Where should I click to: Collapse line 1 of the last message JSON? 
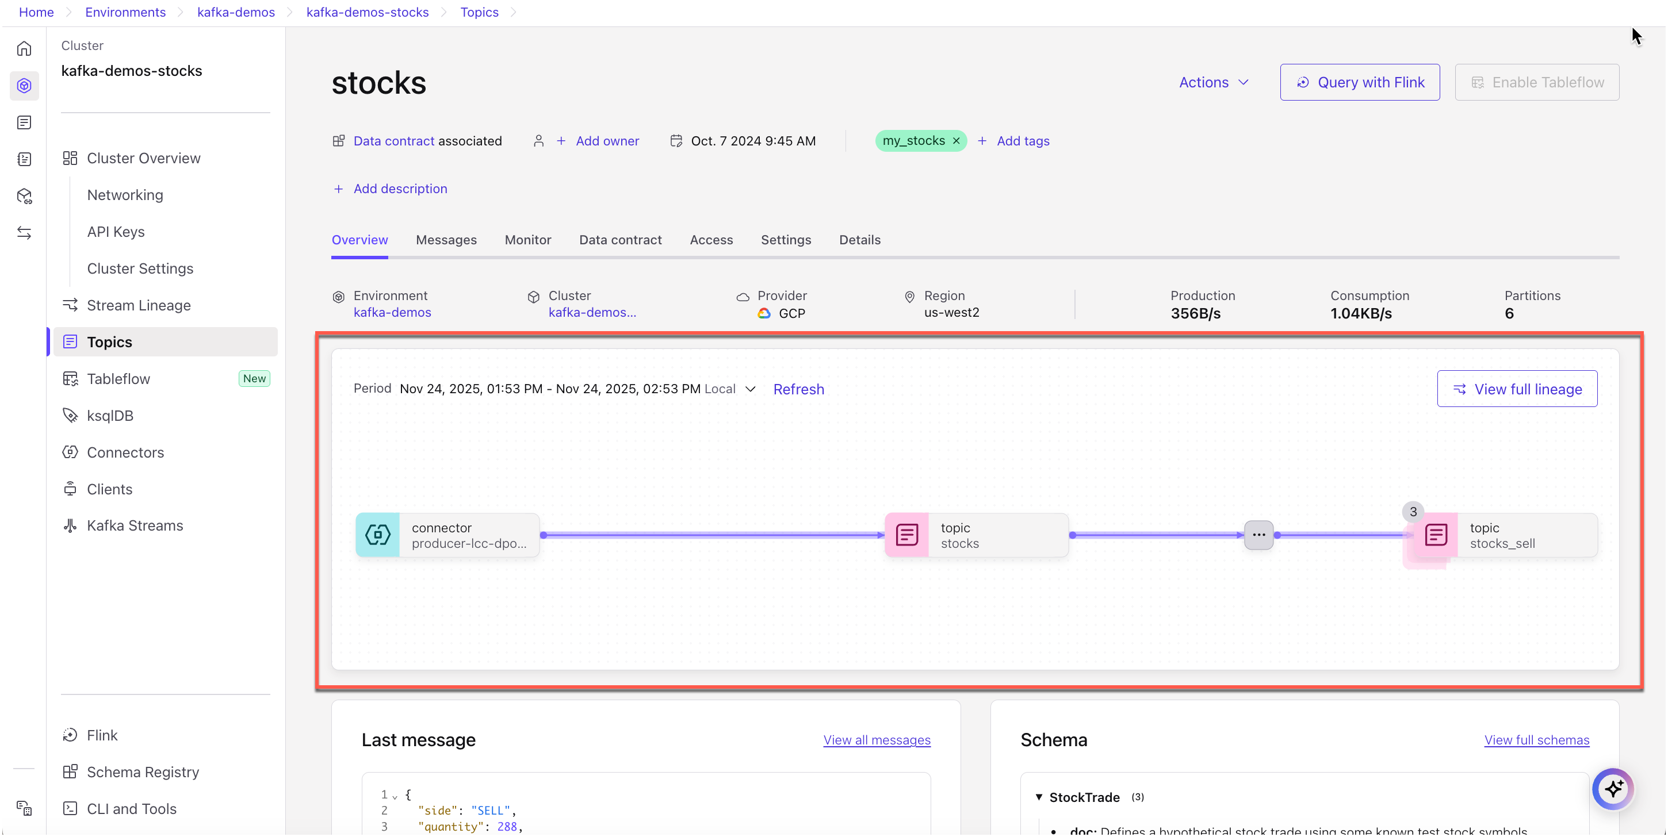(395, 794)
